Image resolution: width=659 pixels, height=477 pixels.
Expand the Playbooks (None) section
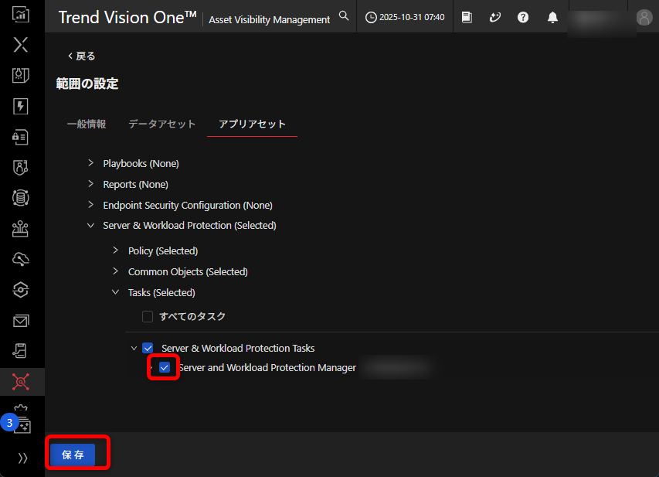click(x=90, y=163)
